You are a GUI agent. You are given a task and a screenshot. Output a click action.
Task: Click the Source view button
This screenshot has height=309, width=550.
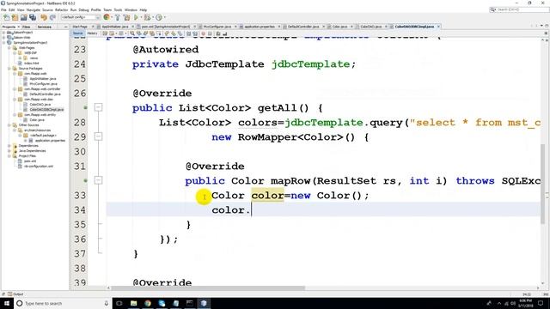click(x=78, y=33)
